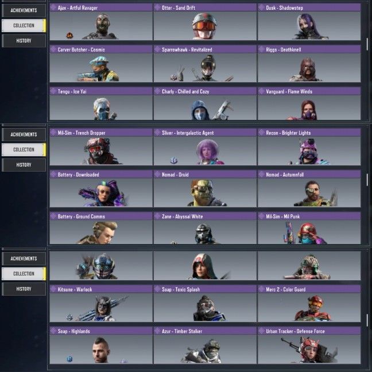Select the Otter - Sand Drift character thumbnail
Viewport: 372px width, 372px height.
click(x=205, y=26)
